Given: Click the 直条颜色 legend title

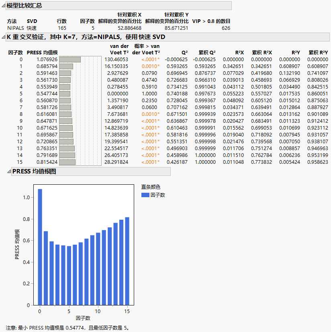Looking at the screenshot, I should click(151, 187).
